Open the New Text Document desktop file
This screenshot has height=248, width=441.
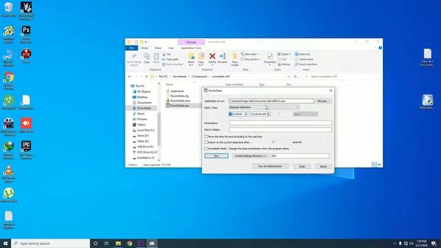point(427,57)
